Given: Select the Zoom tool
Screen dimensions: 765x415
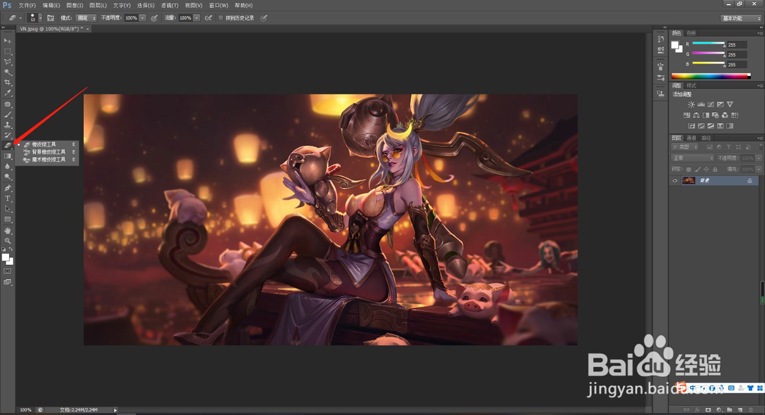Looking at the screenshot, I should tap(8, 241).
